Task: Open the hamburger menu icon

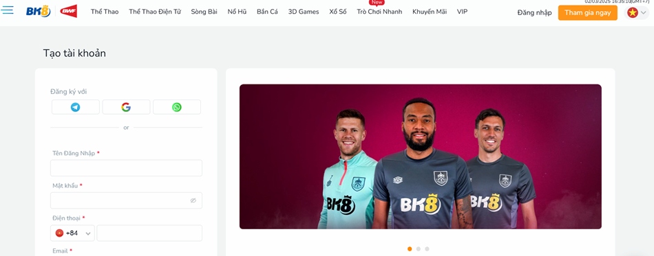Action: 7,10
